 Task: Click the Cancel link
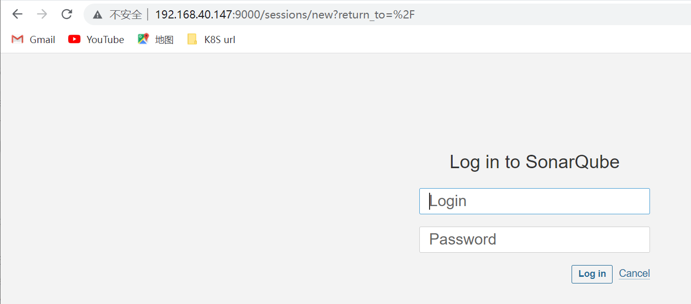tap(634, 273)
